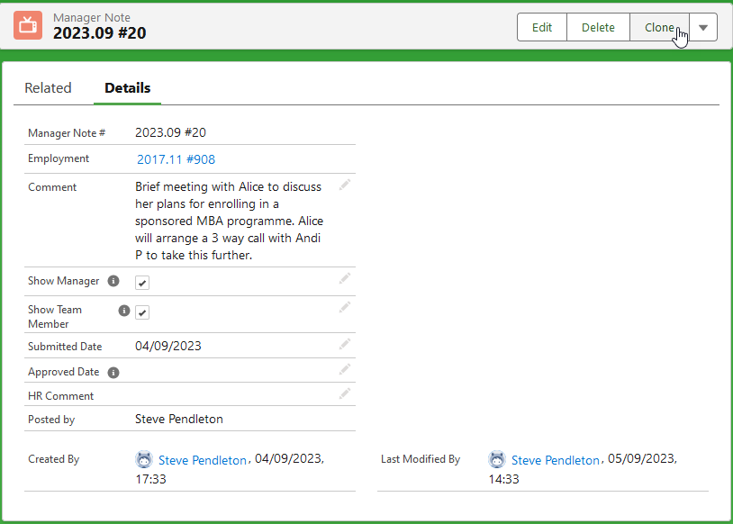
Task: Toggle the Show Team Member checkbox
Action: pyautogui.click(x=142, y=312)
